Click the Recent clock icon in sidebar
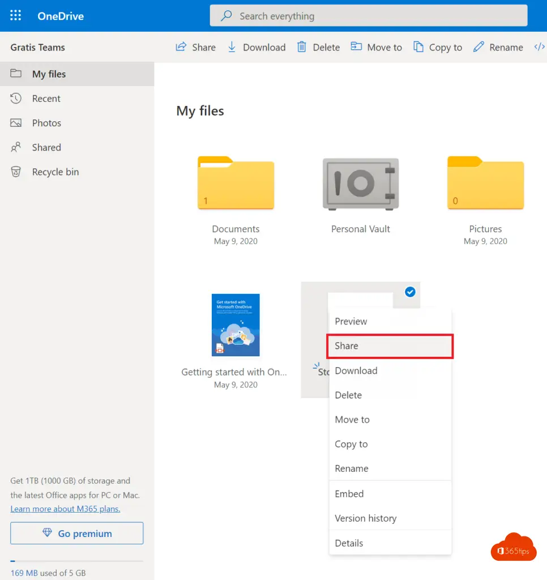This screenshot has height=580, width=547. 16,98
